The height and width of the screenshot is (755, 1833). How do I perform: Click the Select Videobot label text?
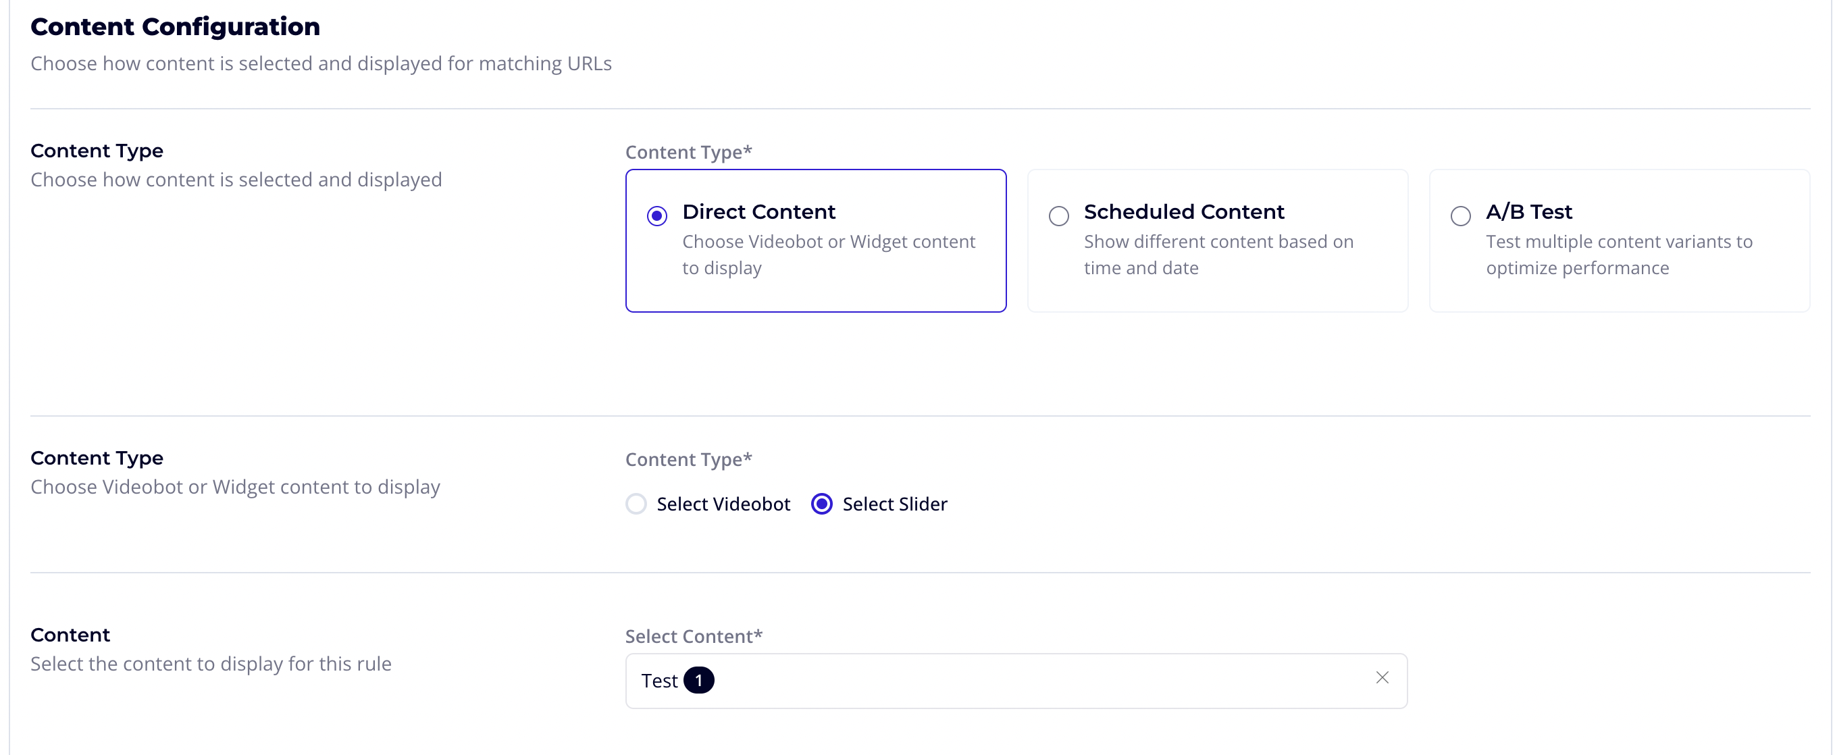[x=723, y=504]
